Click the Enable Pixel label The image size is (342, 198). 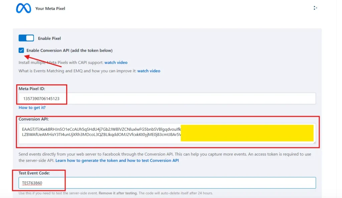pos(49,38)
